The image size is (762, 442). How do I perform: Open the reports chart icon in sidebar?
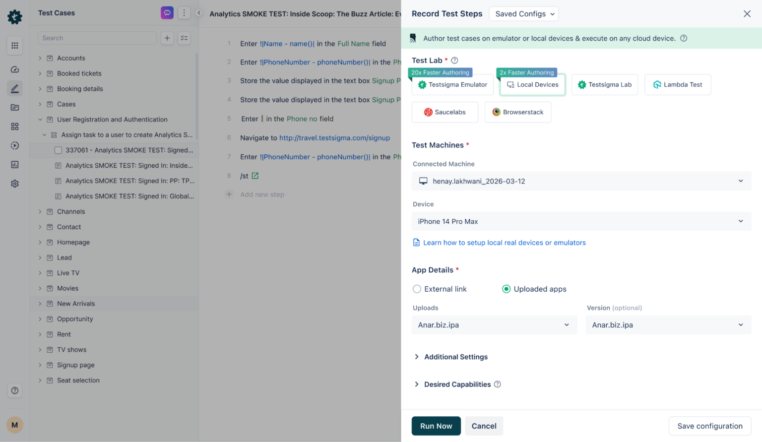[x=15, y=164]
